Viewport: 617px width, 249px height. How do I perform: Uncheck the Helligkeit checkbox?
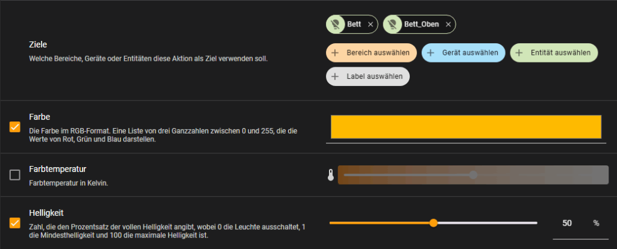15,223
